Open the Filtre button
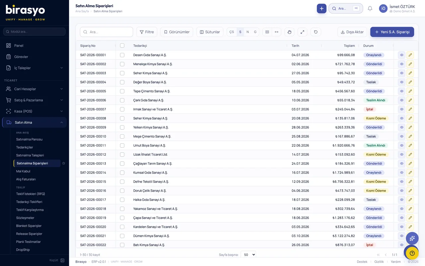 tap(147, 32)
